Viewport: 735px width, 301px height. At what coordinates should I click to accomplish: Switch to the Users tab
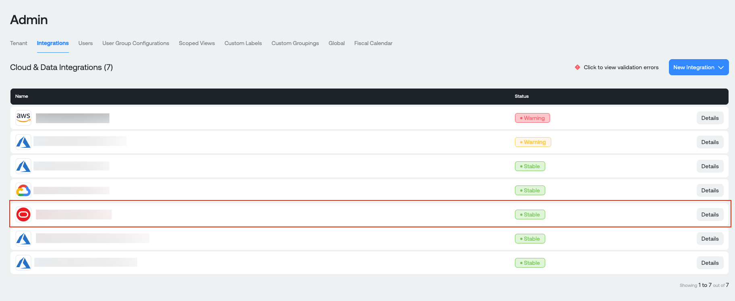pos(85,43)
